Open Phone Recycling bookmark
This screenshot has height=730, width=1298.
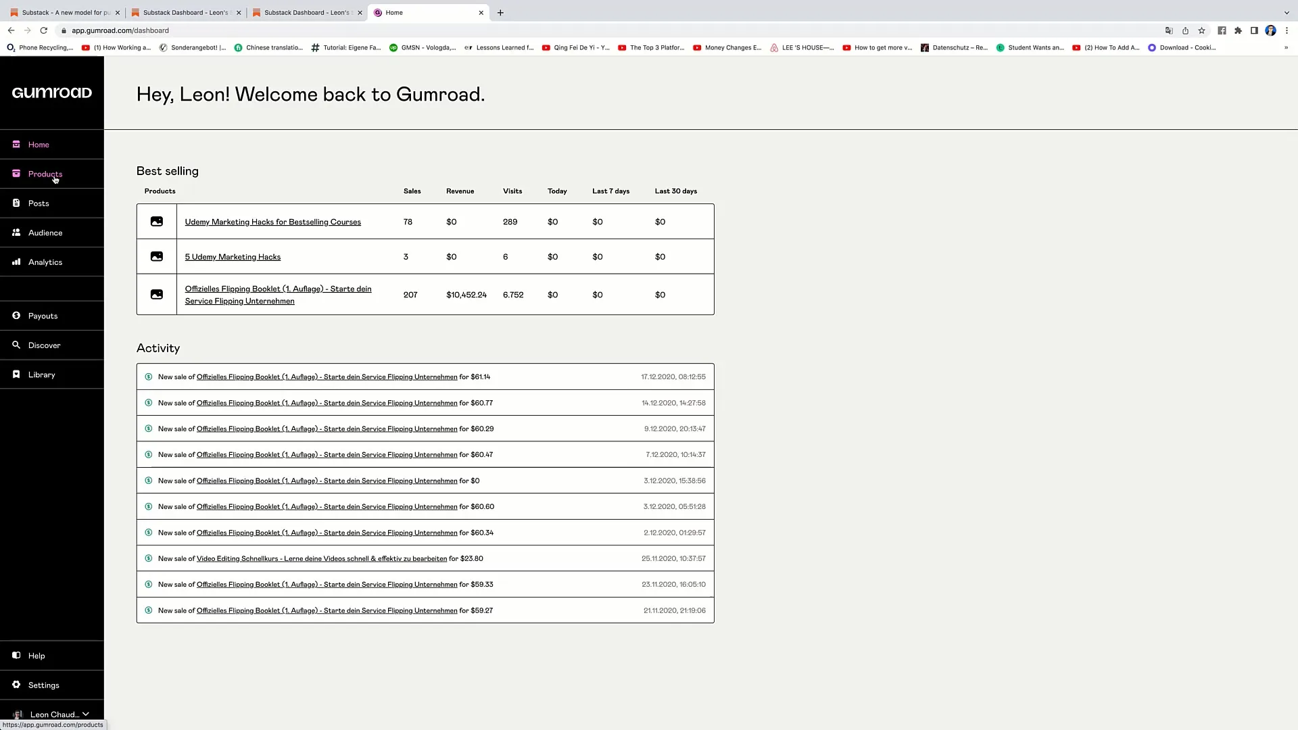point(40,47)
